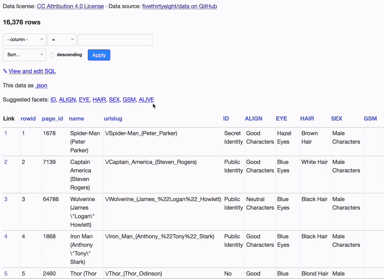Sort by the GSM column header
Screen dimensions: 384x279
[370, 118]
